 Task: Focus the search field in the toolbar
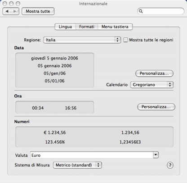point(161,11)
